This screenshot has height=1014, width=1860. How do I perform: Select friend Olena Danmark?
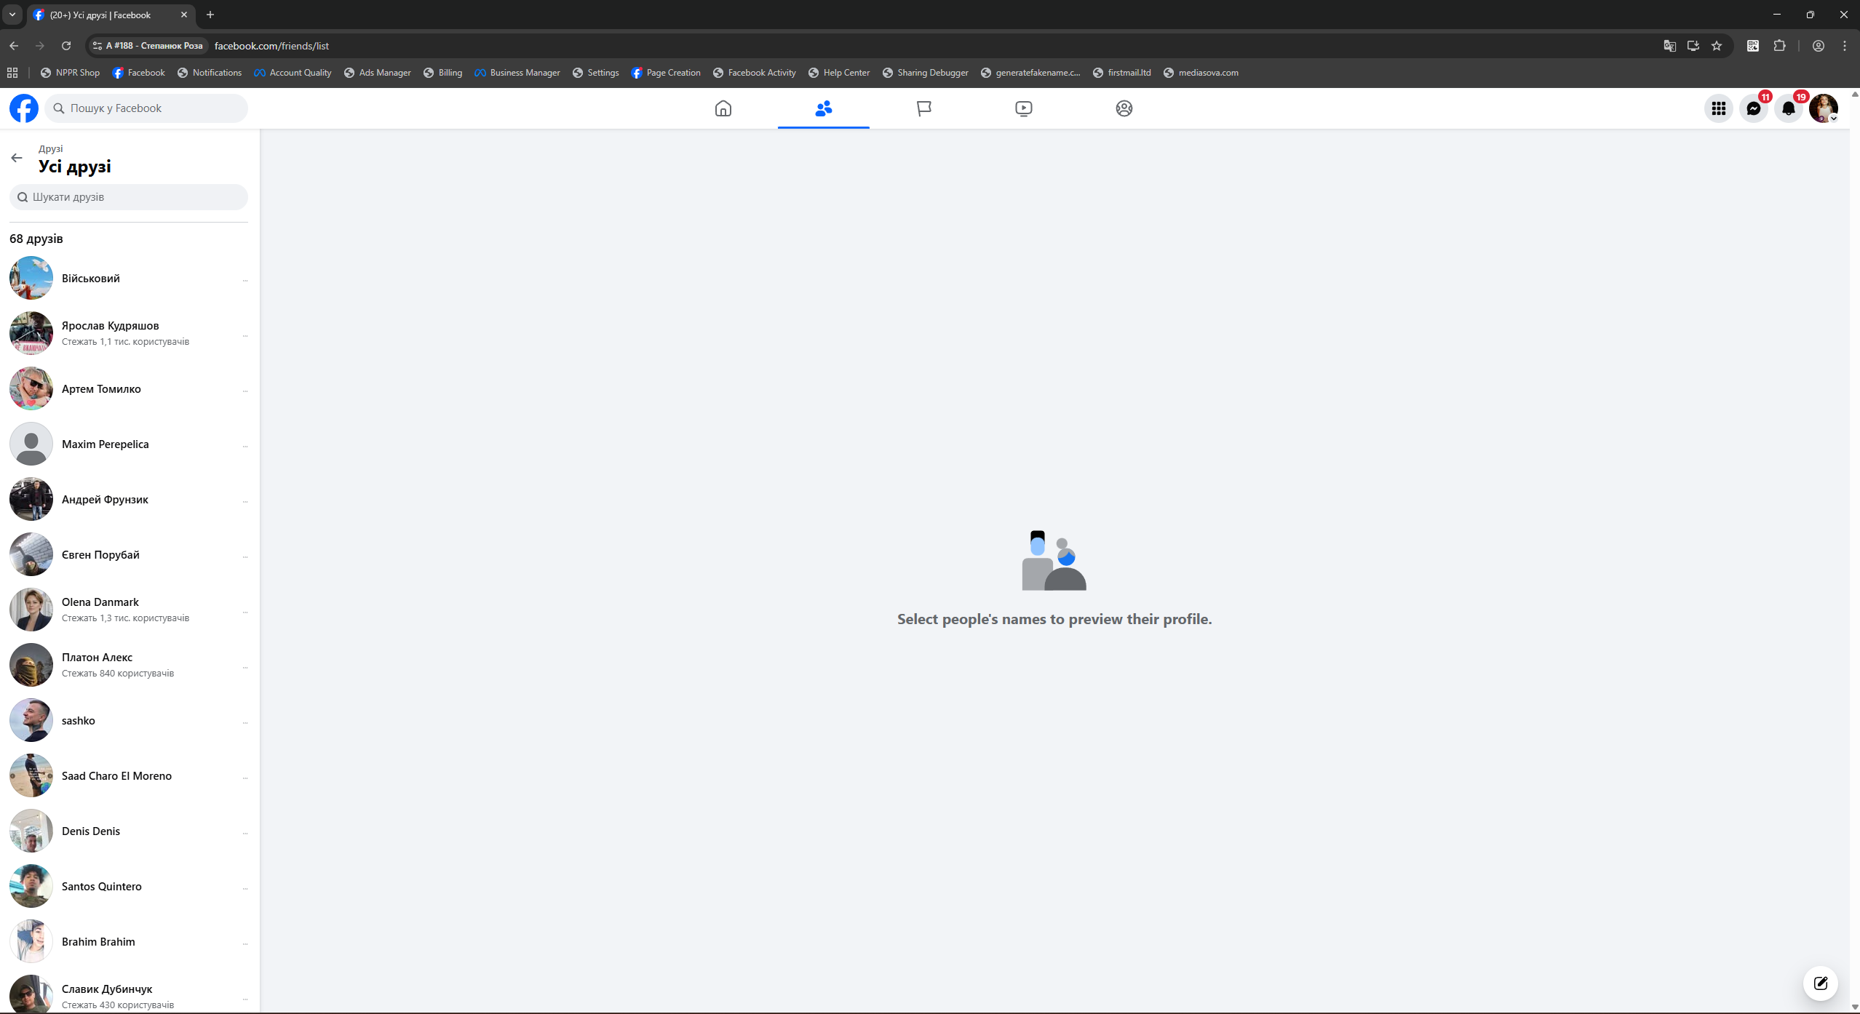[100, 602]
